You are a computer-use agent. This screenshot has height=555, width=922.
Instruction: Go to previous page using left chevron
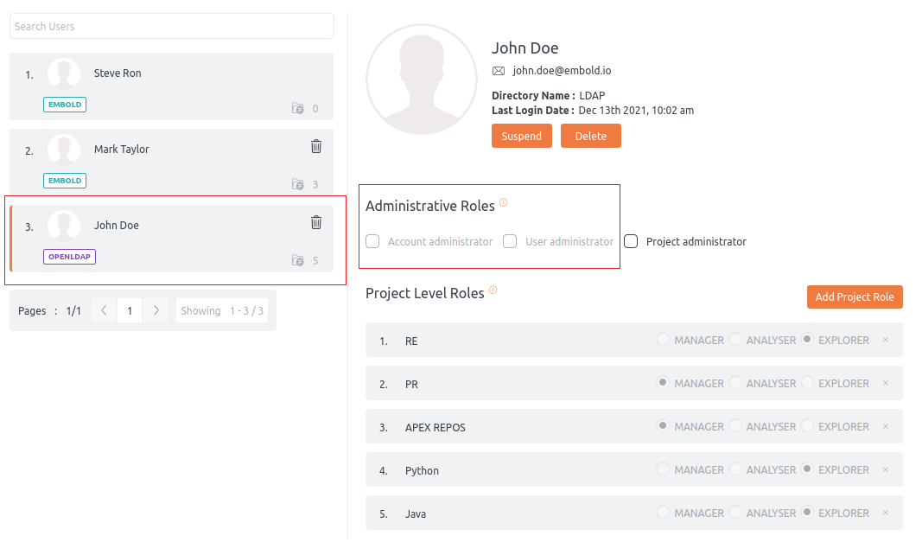(104, 310)
